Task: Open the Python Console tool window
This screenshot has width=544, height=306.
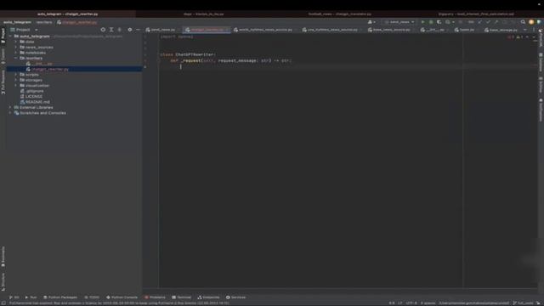Action: tap(122, 297)
